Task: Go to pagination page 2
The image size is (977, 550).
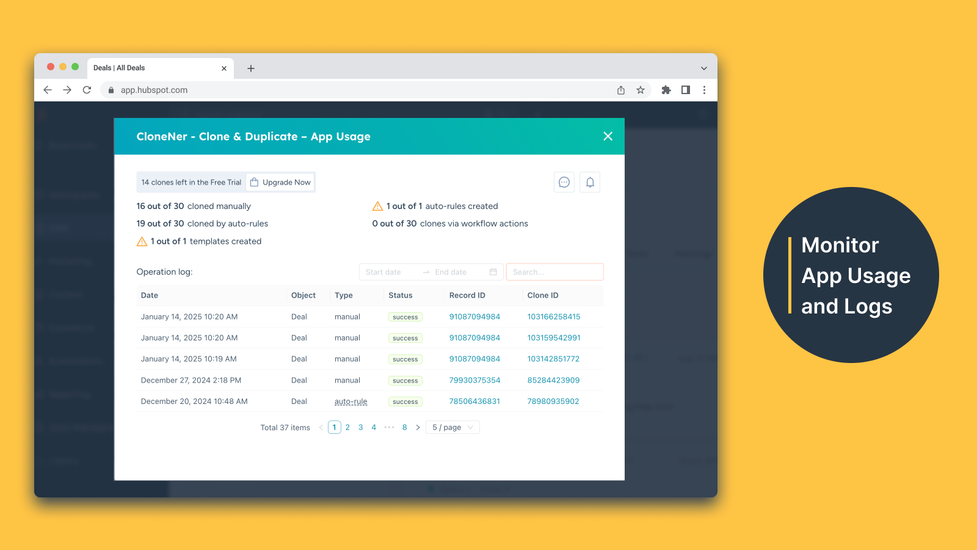Action: [347, 427]
